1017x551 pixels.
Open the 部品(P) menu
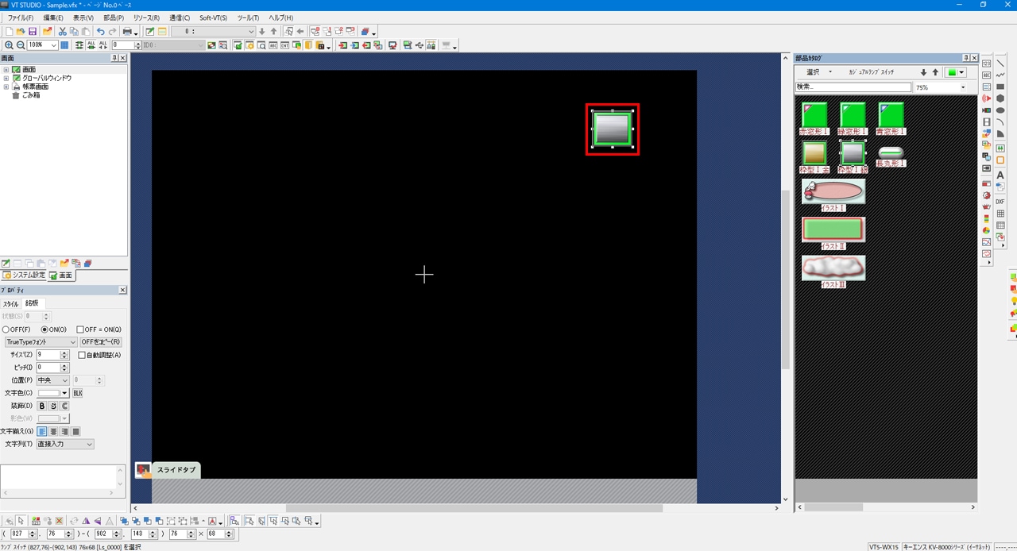pos(114,17)
